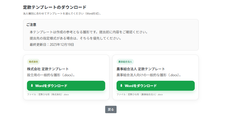Select the 株式会社 定款テンプレート card title
Image resolution: width=226 pixels, height=116 pixels.
48,69
